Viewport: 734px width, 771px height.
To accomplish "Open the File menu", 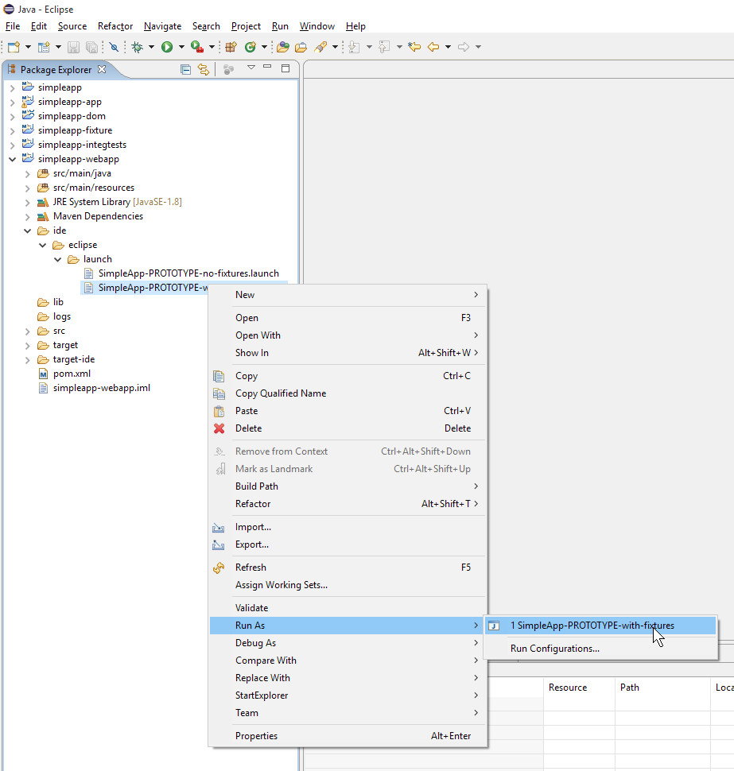I will 13,26.
